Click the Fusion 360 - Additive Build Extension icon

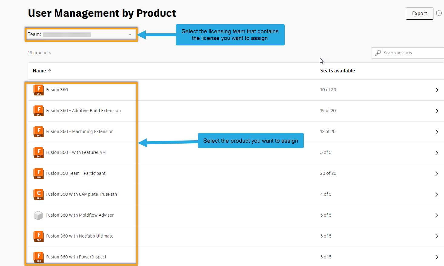(38, 111)
